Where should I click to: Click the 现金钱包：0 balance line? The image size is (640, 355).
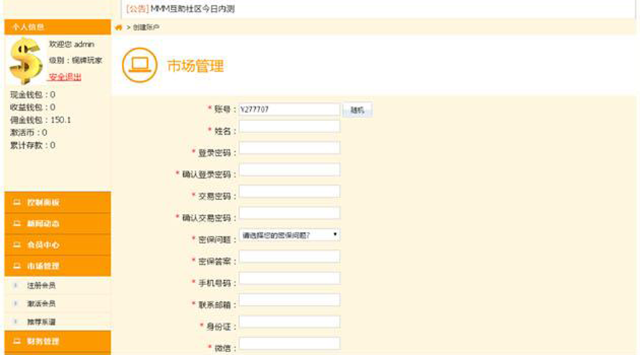(x=32, y=94)
